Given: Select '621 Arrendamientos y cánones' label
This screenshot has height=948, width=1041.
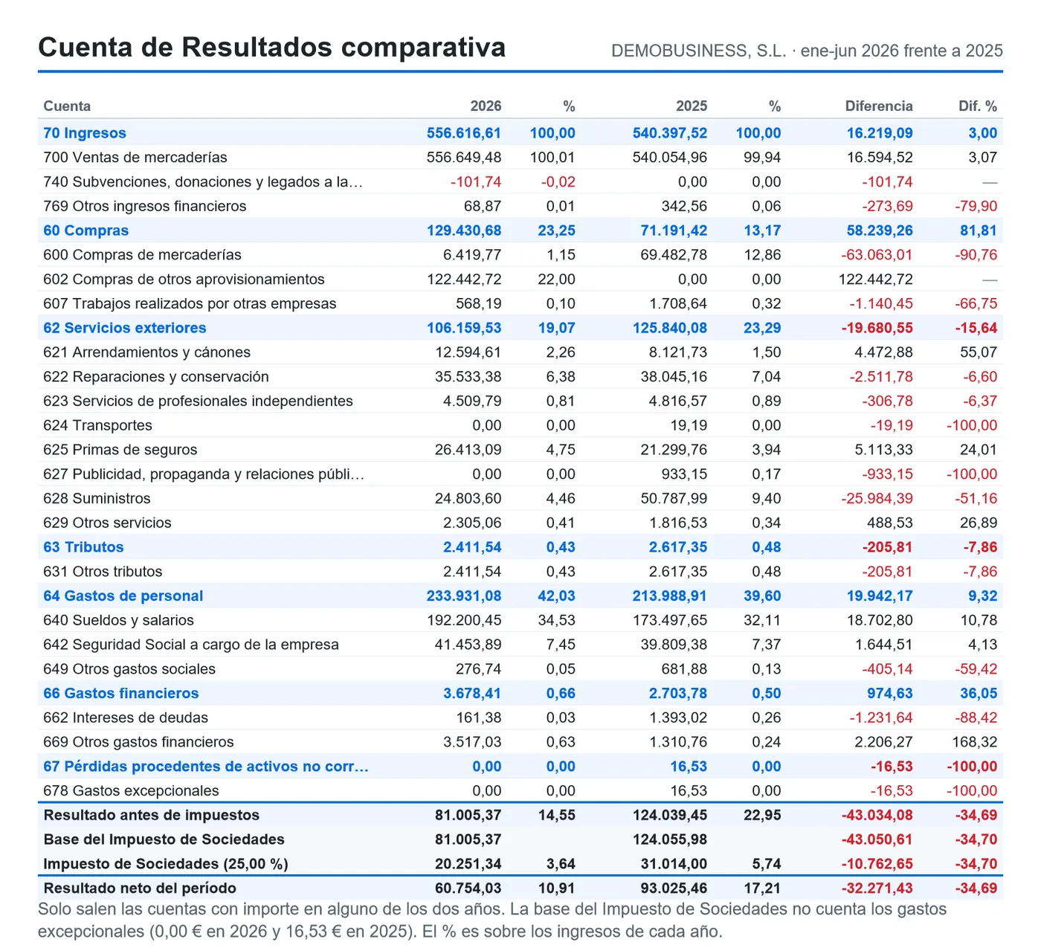Looking at the screenshot, I should pos(147,352).
